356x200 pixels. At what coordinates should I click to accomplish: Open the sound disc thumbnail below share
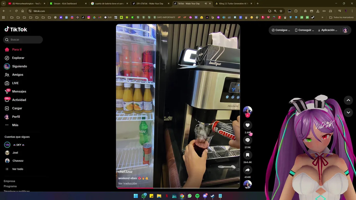(x=248, y=184)
